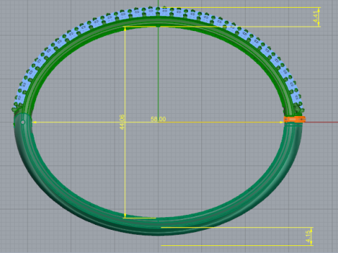This screenshot has height=253, width=338.
Task: Select the blue stone-set upper band
Action: click(158, 13)
